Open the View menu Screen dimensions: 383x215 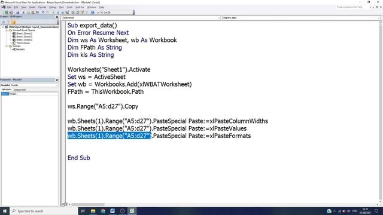23,7
